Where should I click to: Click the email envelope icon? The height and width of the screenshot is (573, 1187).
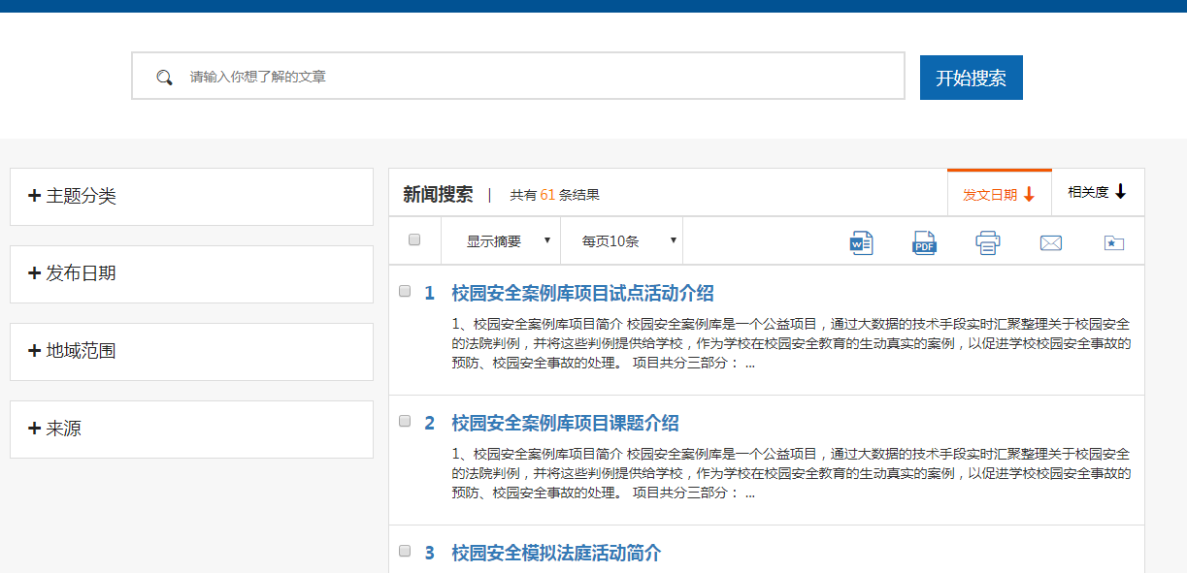pos(1050,242)
